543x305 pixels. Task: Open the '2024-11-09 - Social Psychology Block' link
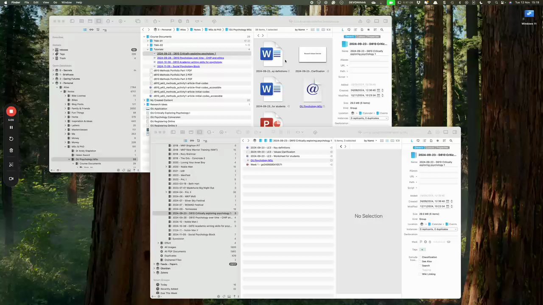pyautogui.click(x=178, y=67)
